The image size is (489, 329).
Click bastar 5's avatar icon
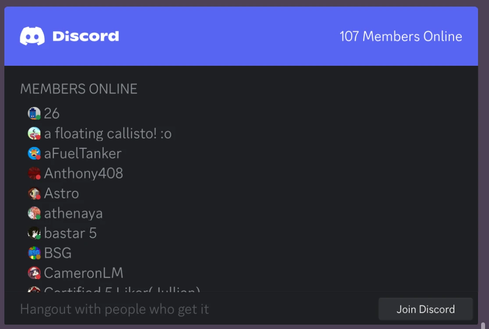point(35,233)
